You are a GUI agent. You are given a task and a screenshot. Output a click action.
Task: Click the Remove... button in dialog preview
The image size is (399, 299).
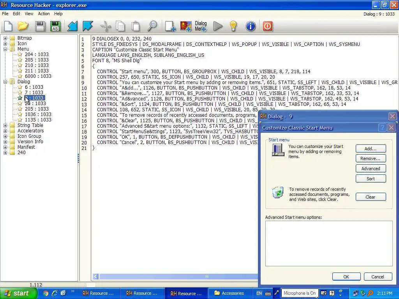(371, 159)
